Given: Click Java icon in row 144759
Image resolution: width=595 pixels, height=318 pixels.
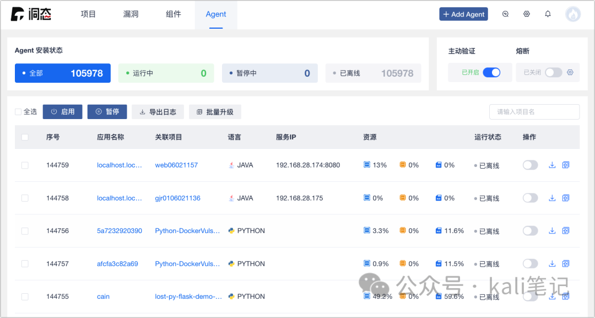Looking at the screenshot, I should [x=231, y=165].
